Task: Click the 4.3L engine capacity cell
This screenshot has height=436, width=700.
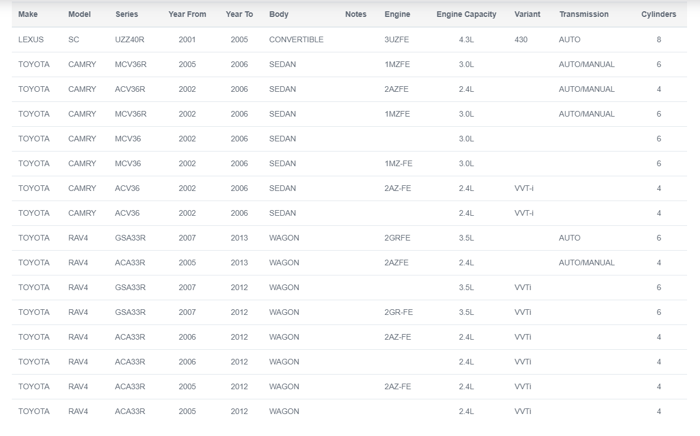Action: pos(466,39)
